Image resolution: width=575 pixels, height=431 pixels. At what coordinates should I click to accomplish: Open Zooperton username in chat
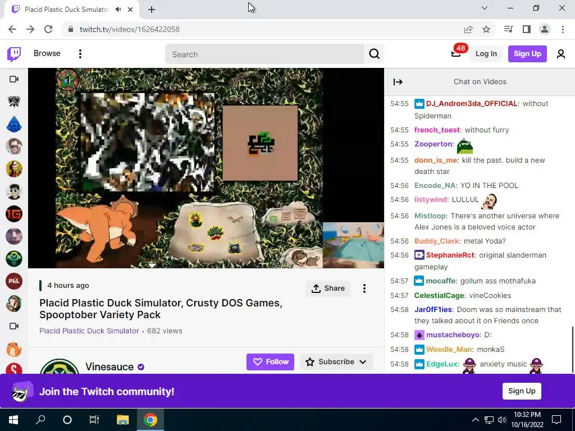[x=433, y=144]
